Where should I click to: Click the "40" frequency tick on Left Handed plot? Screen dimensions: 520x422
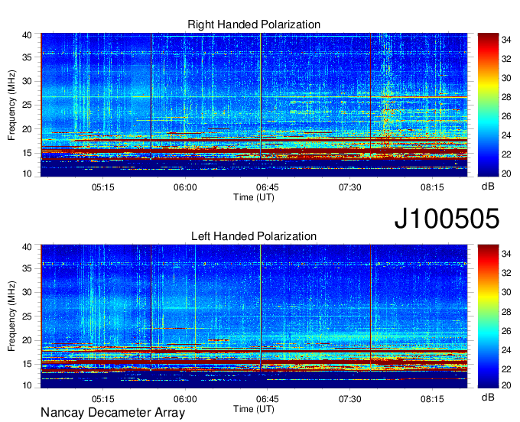tap(27, 247)
